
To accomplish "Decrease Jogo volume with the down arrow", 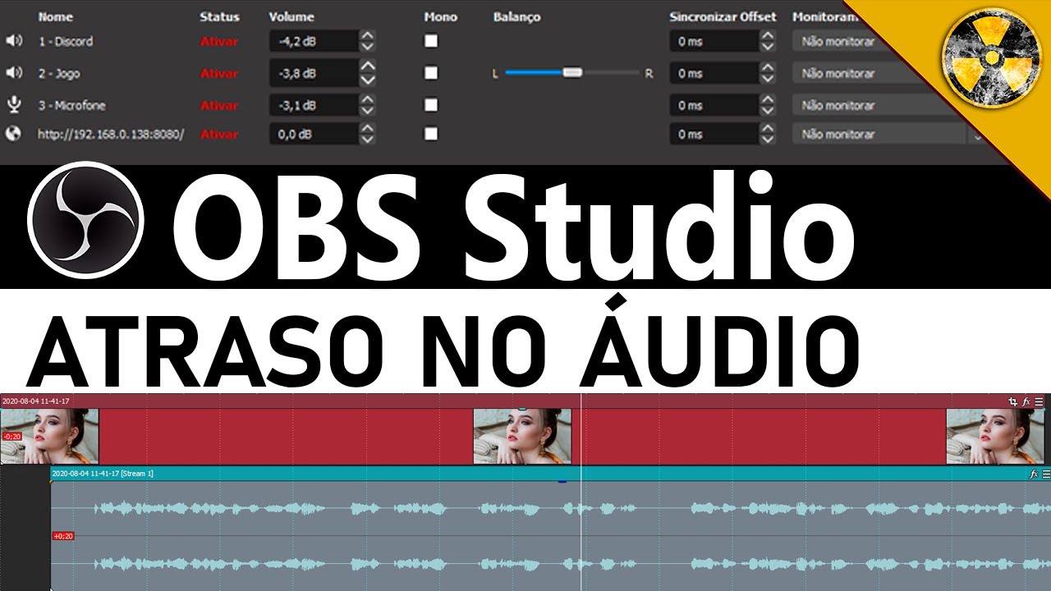I will [368, 79].
